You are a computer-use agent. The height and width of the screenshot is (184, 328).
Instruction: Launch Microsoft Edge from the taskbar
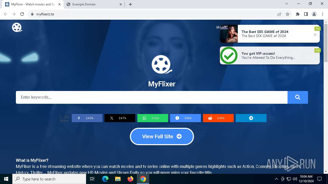point(105,179)
